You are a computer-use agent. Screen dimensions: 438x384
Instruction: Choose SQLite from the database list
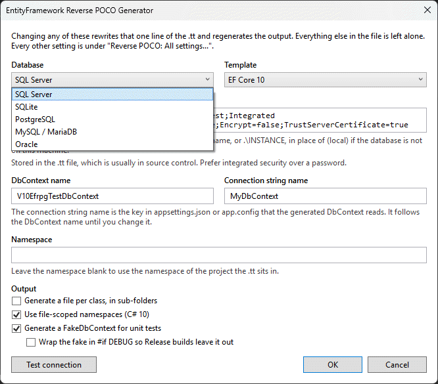coord(112,107)
